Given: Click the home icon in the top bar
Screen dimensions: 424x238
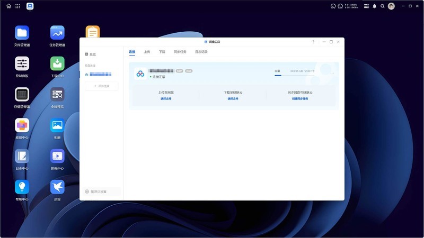Looking at the screenshot, I should click(x=8, y=6).
